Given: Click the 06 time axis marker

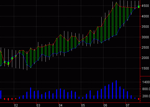Looking at the screenshot, I should tap(105, 105).
